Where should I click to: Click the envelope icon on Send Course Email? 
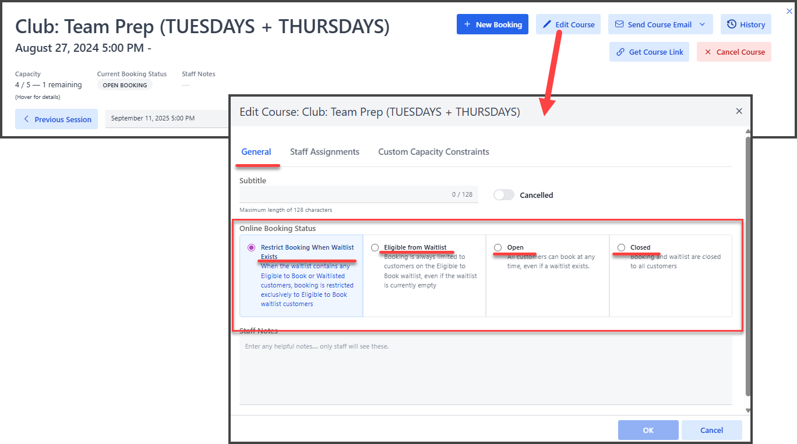619,24
